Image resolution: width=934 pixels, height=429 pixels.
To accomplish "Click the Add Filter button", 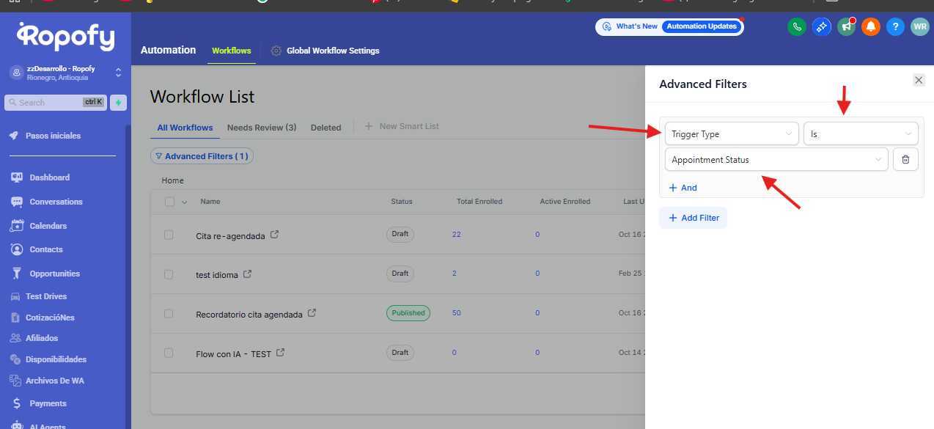I will click(x=693, y=218).
